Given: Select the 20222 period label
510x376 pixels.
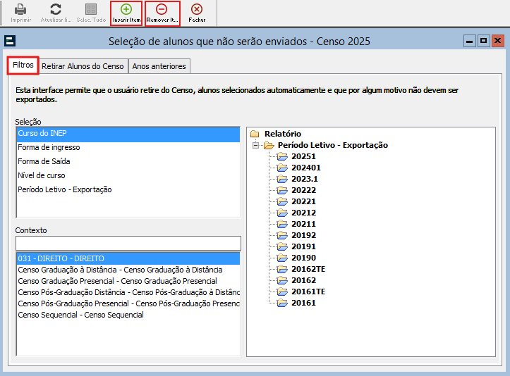Looking at the screenshot, I should (x=303, y=190).
